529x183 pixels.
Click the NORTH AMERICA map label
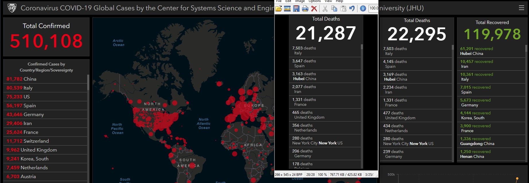(x=154, y=107)
